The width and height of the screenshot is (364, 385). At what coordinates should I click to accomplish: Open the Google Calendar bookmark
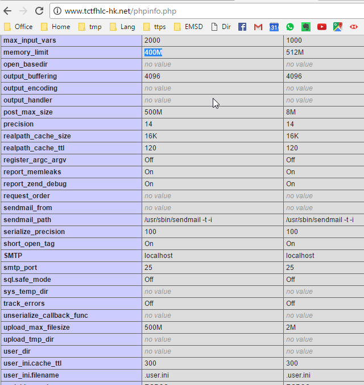click(x=274, y=27)
